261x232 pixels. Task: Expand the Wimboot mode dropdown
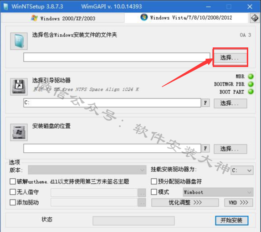pyautogui.click(x=218, y=192)
